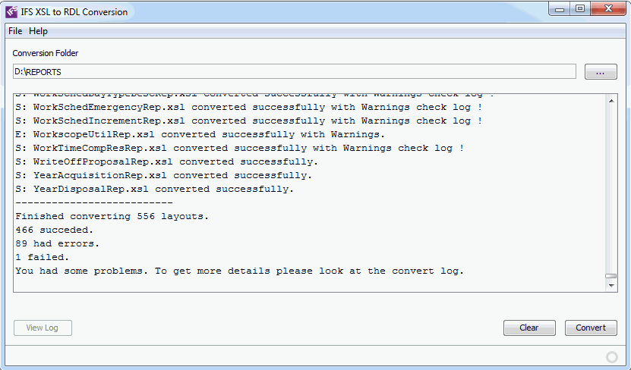This screenshot has height=370, width=631.
Task: Clear the conversion log output
Action: coord(529,328)
